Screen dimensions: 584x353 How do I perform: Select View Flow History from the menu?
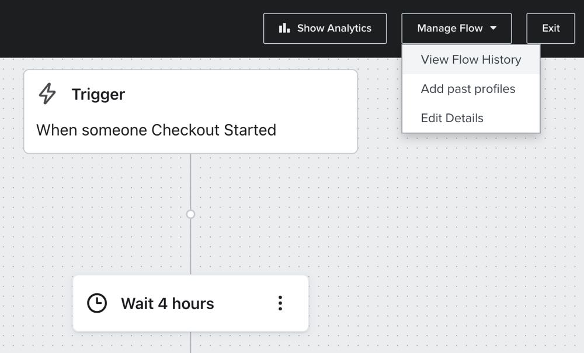pos(470,59)
